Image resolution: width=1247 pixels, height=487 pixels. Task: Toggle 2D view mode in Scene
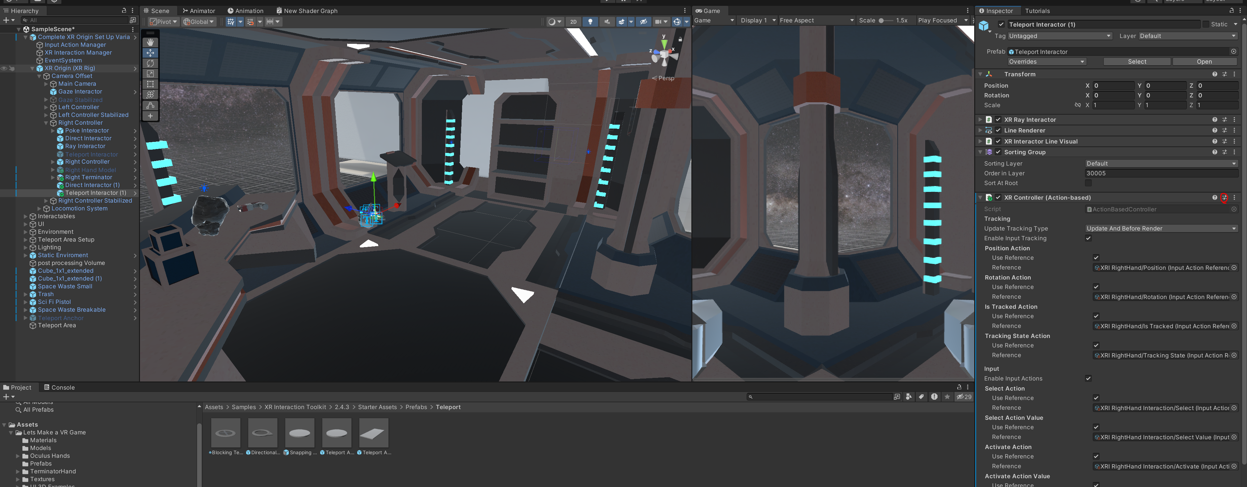(573, 22)
